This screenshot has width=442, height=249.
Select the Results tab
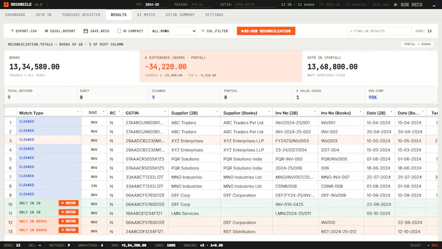tap(119, 15)
